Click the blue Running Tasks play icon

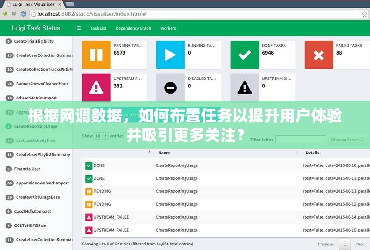tap(170, 55)
